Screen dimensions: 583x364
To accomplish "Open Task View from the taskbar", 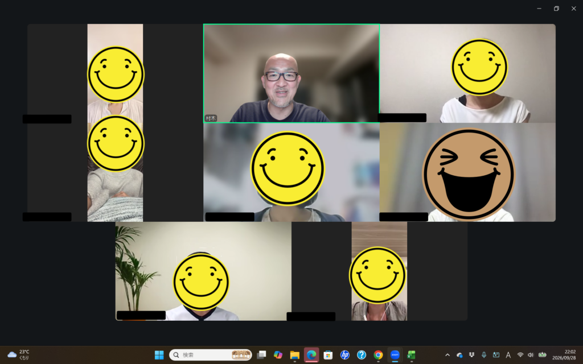I will pos(261,355).
